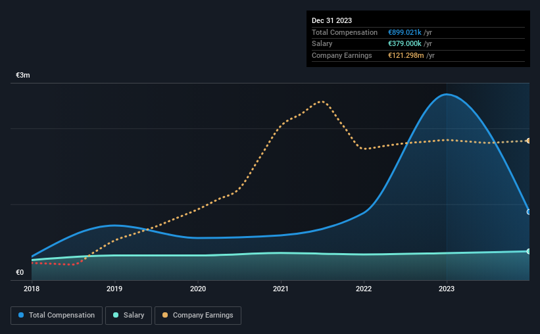The width and height of the screenshot is (540, 334).
Task: Click the €0 y-axis label
Action: [x=20, y=272]
